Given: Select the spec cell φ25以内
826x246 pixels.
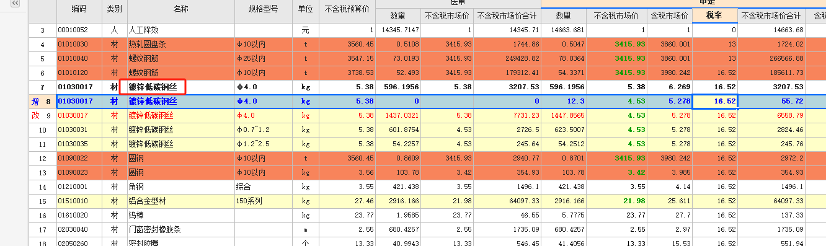Looking at the screenshot, I should coord(264,58).
